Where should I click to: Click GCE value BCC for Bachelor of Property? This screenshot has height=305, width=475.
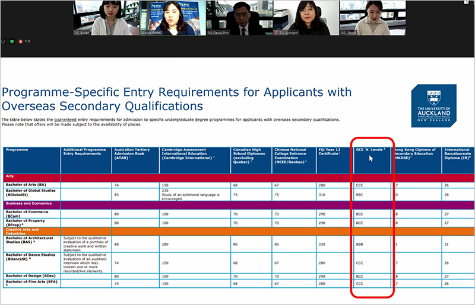click(359, 223)
